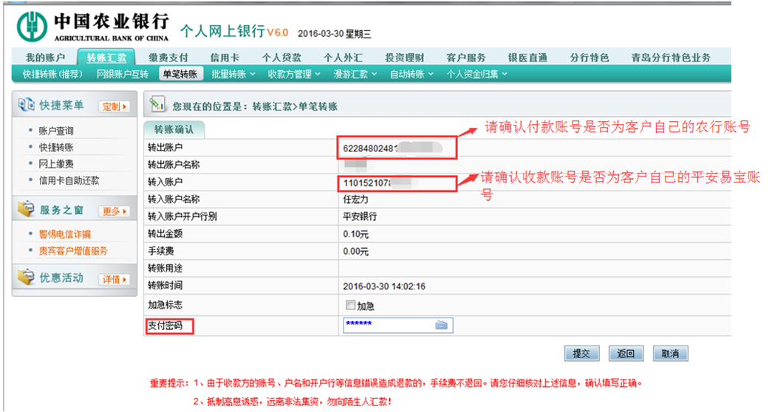
Task: Select 快捷转账(推荐) submenu item
Action: pos(52,75)
